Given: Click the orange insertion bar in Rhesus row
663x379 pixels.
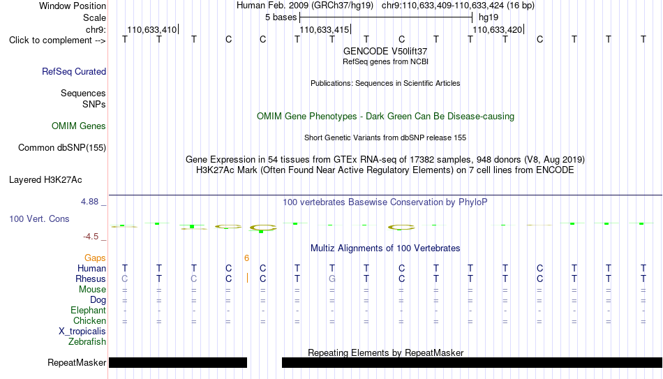Looking at the screenshot, I should (247, 278).
